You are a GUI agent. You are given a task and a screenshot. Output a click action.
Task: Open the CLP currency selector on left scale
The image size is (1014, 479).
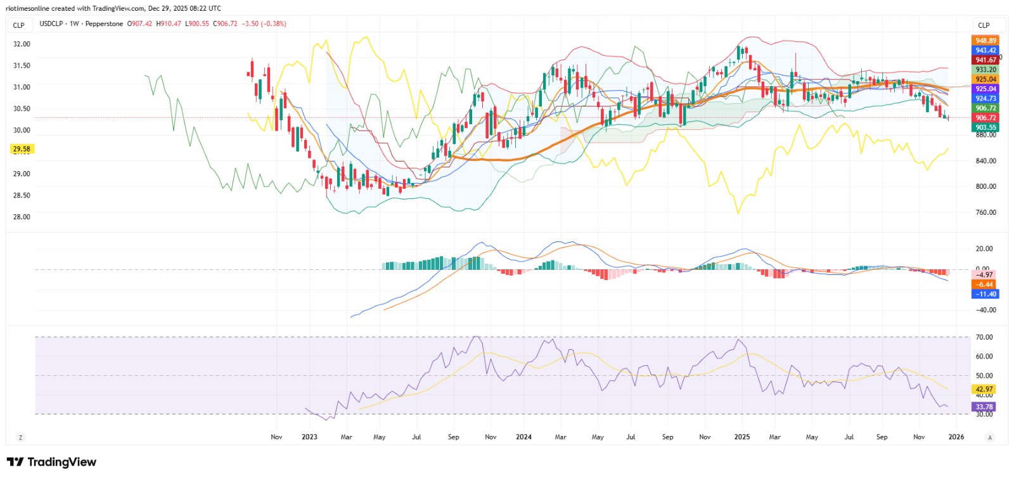tap(19, 25)
